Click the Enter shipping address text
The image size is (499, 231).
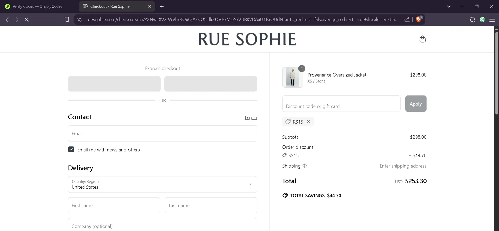coord(403,166)
